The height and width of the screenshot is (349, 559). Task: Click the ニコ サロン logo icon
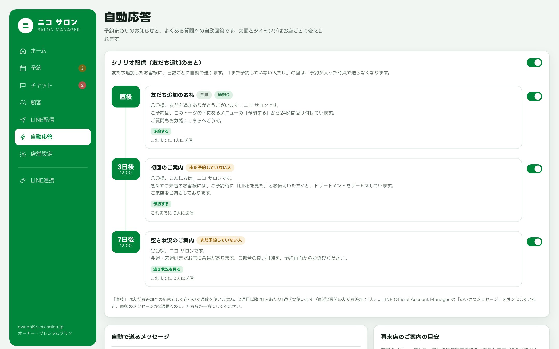pos(25,26)
